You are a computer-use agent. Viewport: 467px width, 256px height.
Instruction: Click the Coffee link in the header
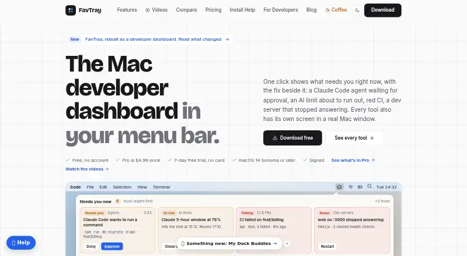(336, 10)
